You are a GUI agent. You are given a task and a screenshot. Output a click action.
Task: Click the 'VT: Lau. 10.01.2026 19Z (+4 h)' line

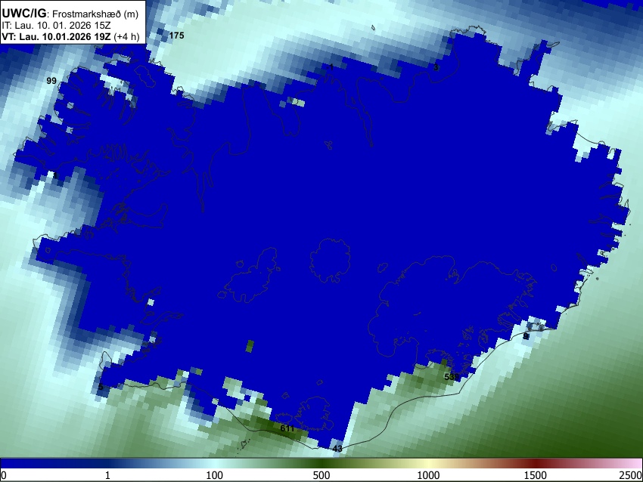click(70, 36)
